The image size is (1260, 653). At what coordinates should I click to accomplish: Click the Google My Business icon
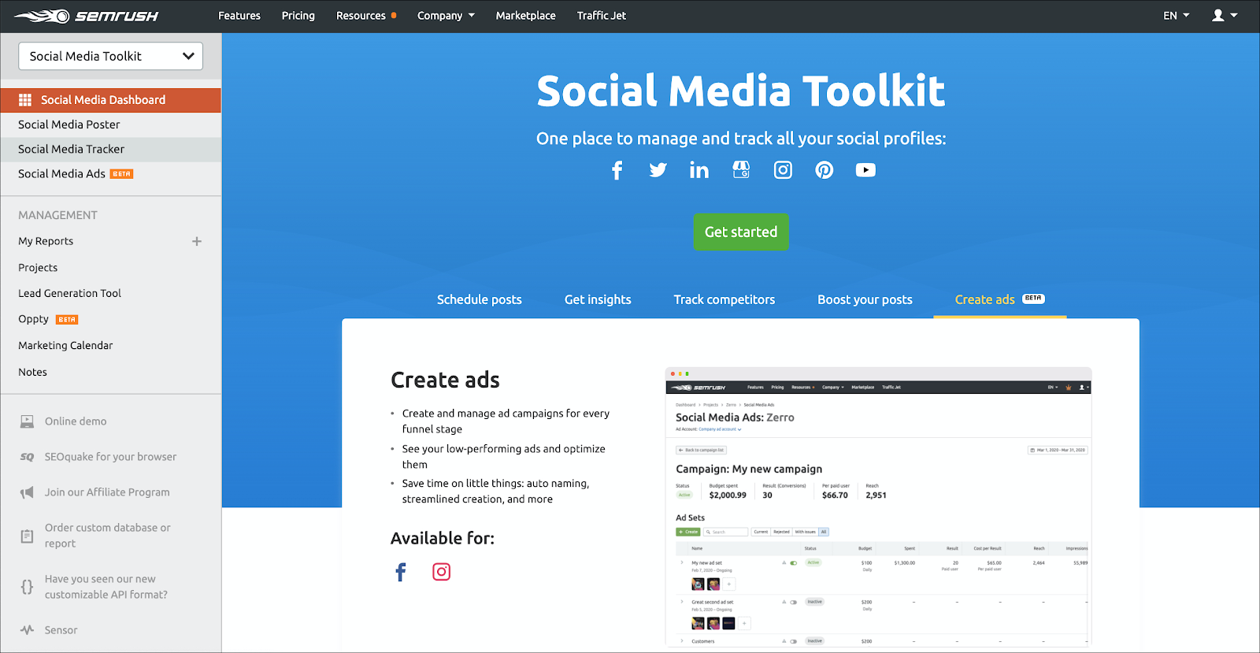[741, 170]
